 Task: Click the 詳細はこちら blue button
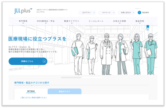(28, 61)
